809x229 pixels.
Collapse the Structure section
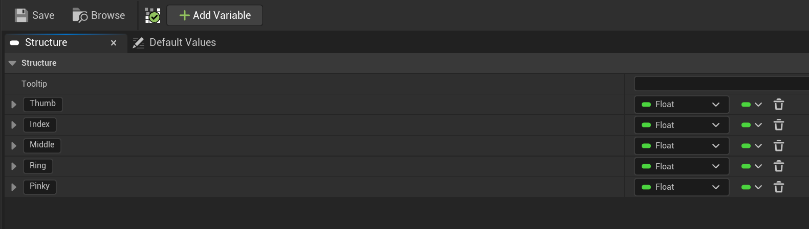click(12, 63)
